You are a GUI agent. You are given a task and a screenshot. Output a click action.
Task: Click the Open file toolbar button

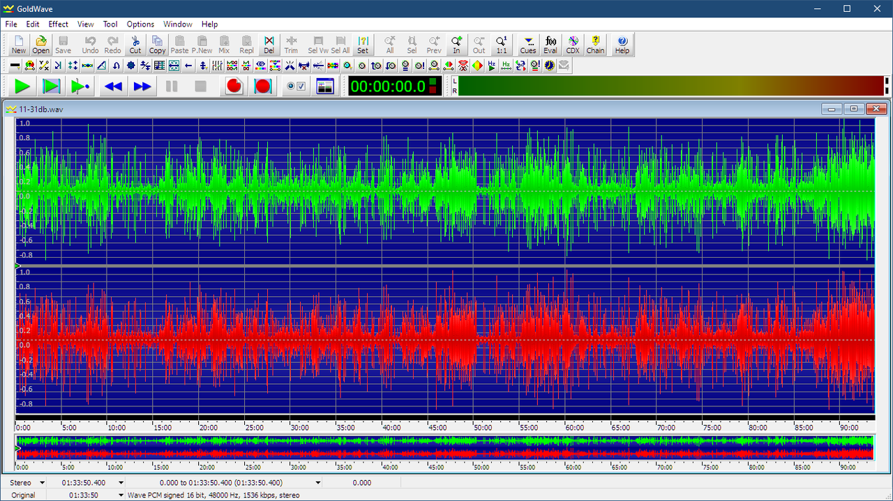point(41,45)
